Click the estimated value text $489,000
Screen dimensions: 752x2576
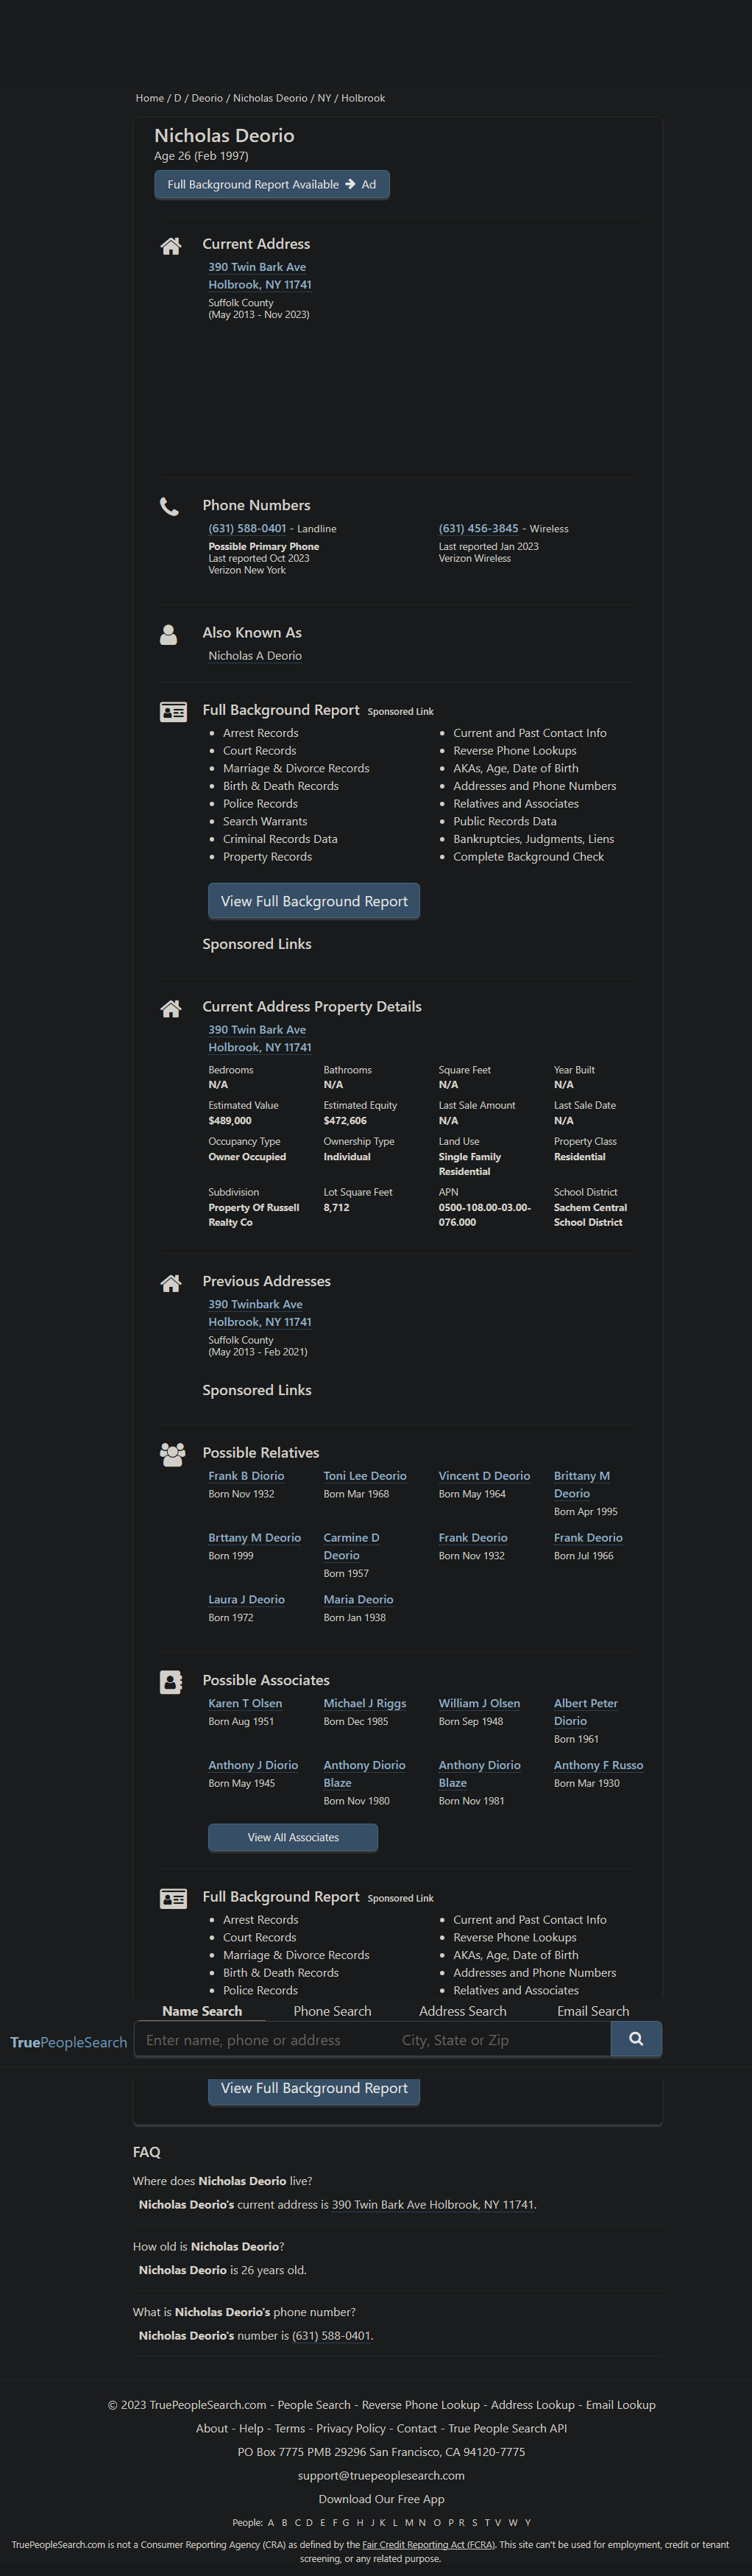click(x=230, y=1121)
